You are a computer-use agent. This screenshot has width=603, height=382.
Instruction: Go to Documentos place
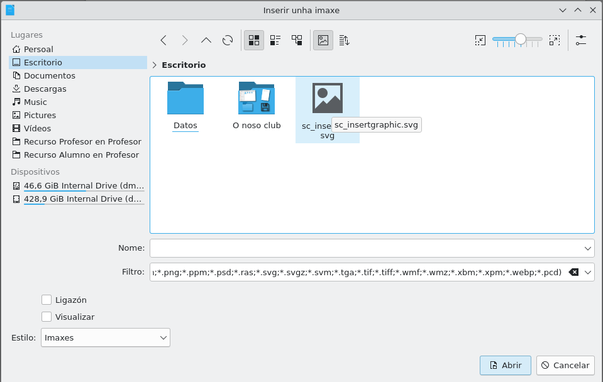(78, 75)
